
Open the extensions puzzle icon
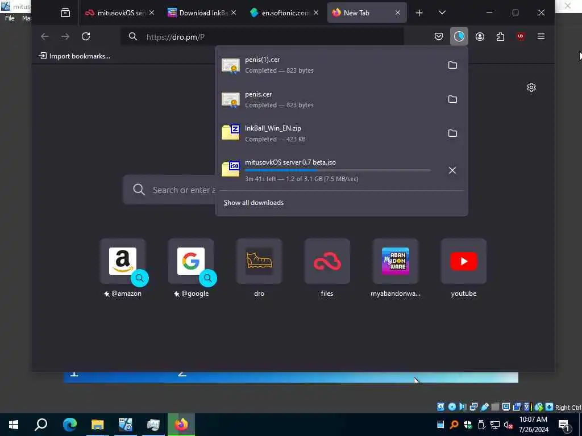(x=500, y=36)
